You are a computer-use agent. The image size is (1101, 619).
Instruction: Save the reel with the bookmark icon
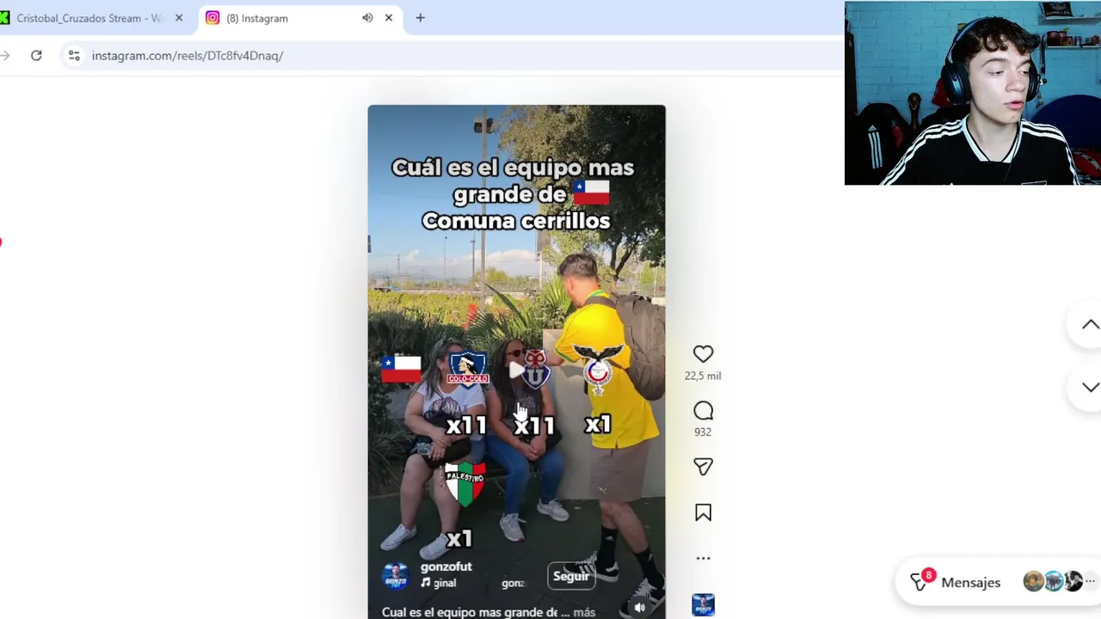point(703,513)
